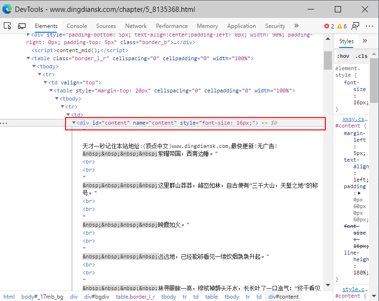Click the ellipsis actions next to selected node
Viewport: 379px width, 301px height.
(4, 123)
